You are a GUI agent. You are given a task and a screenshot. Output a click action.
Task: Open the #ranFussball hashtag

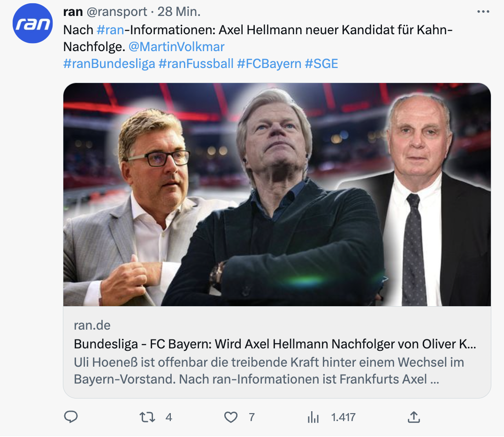click(x=196, y=63)
